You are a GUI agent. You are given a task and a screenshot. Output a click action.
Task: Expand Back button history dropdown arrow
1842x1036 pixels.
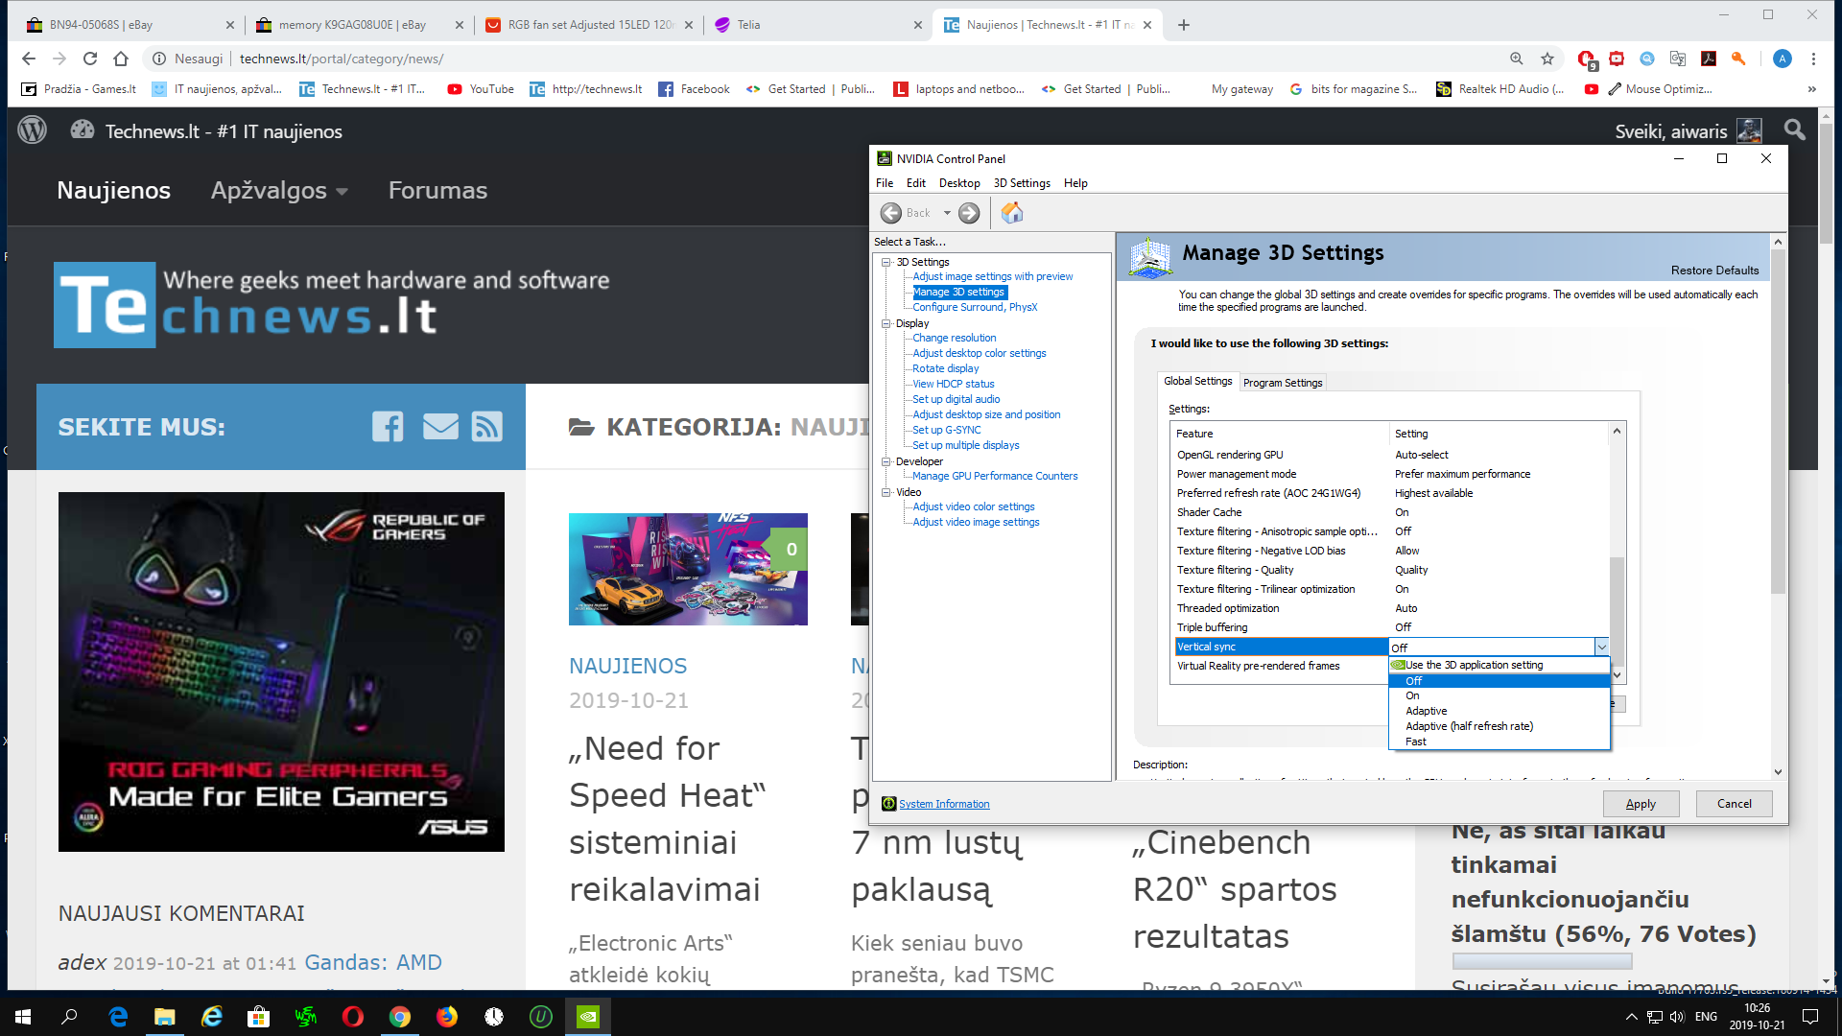(x=947, y=213)
